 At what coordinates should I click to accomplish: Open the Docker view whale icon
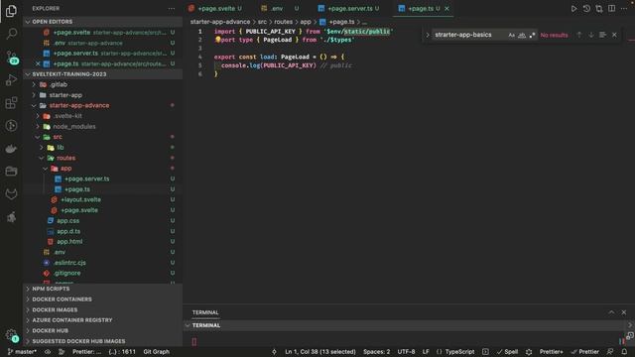point(11,149)
